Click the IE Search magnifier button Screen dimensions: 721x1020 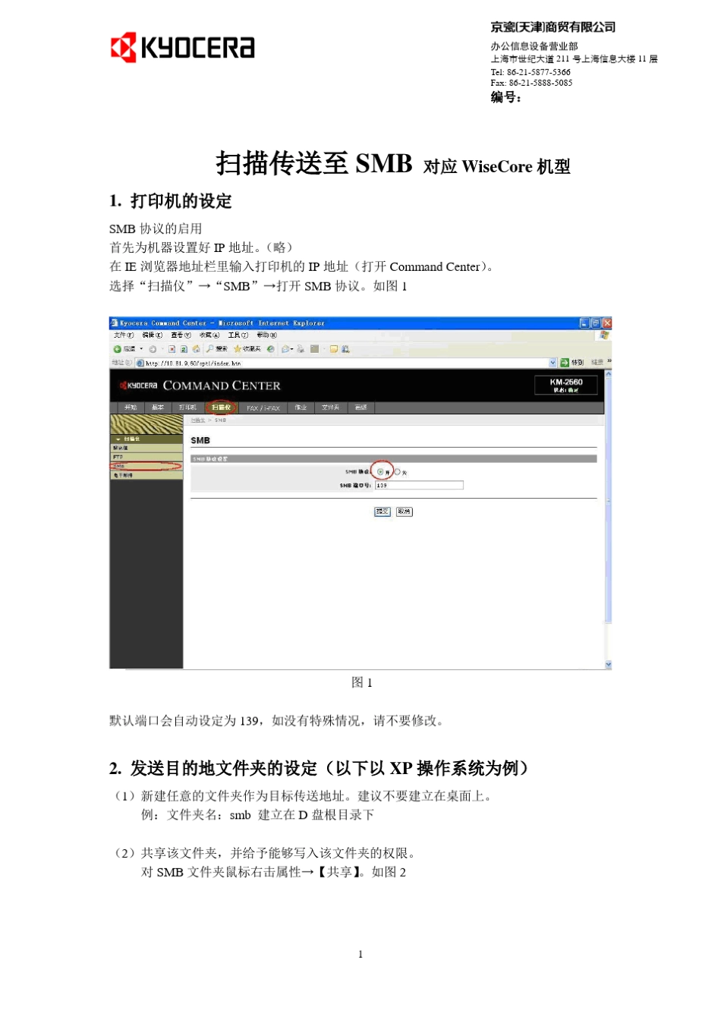216,349
